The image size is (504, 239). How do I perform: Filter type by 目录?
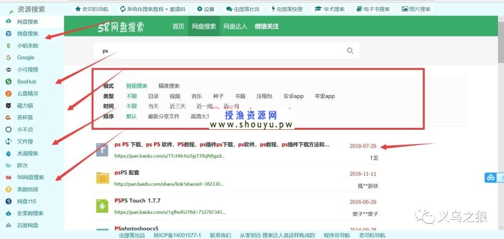154,96
